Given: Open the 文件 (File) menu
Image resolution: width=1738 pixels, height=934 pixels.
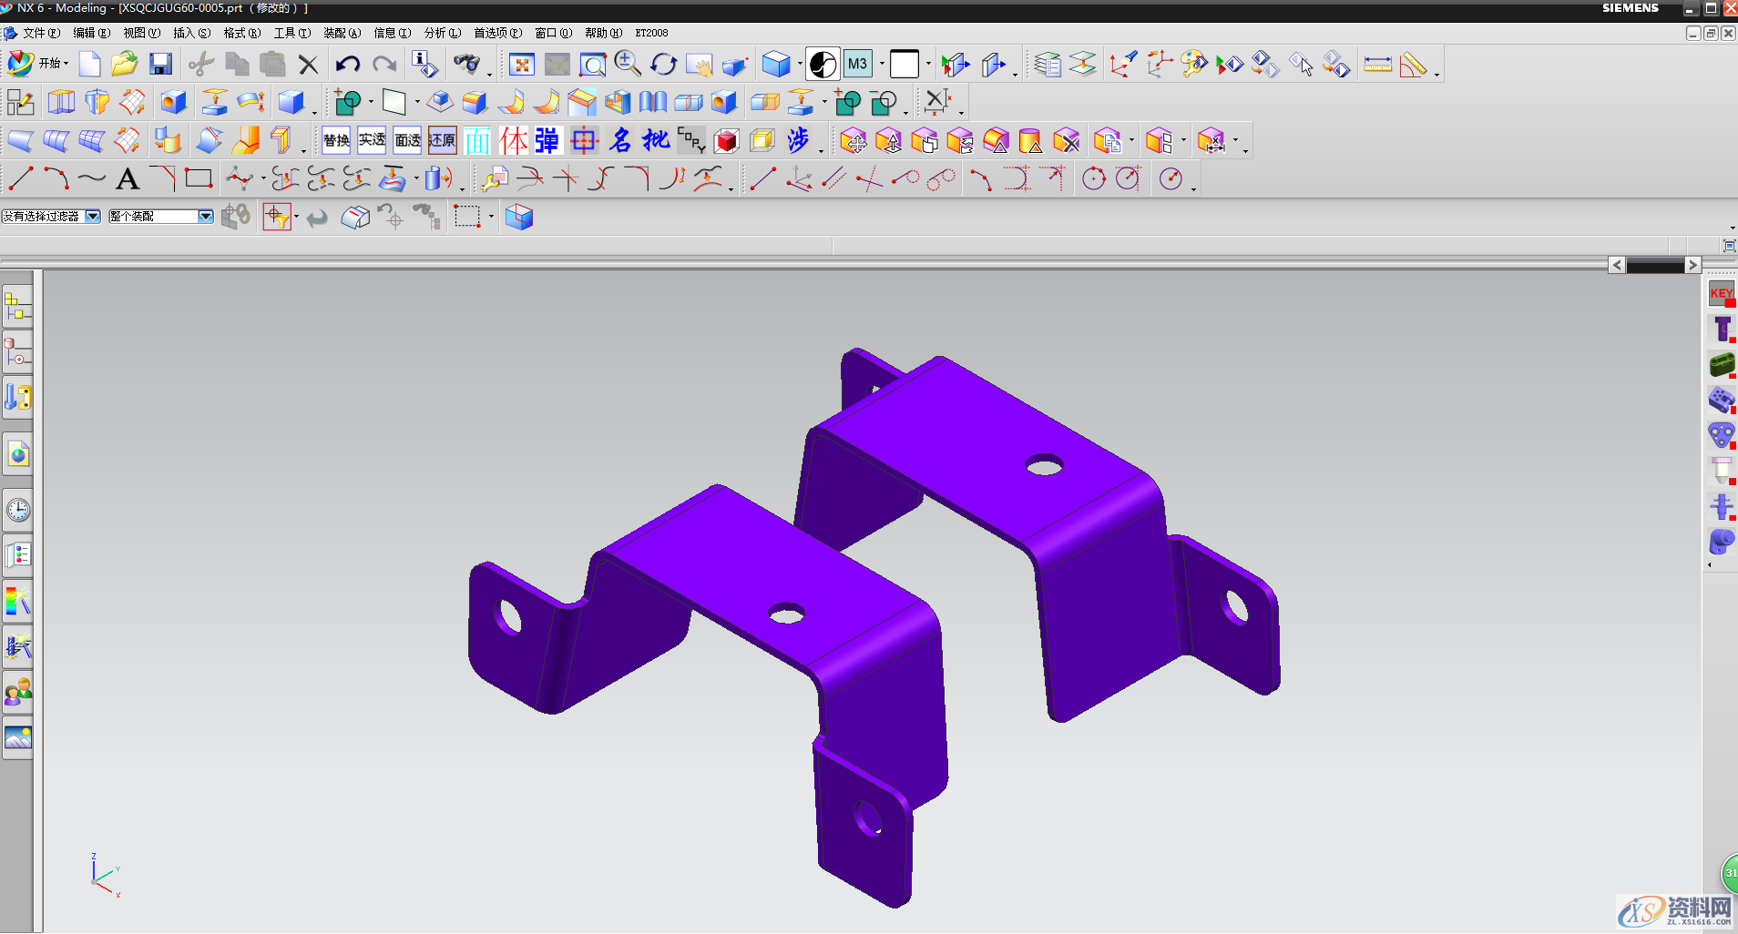Looking at the screenshot, I should [x=40, y=33].
